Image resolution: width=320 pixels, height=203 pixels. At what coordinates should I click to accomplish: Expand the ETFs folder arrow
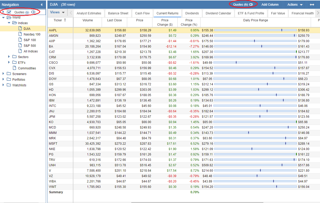pyautogui.click(x=9, y=62)
